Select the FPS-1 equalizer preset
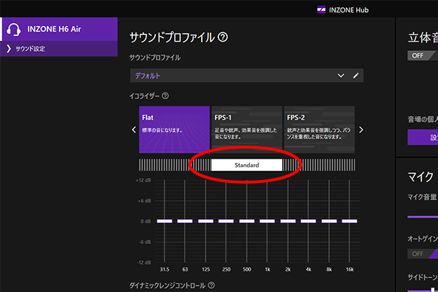This screenshot has width=438, height=292. (247, 130)
